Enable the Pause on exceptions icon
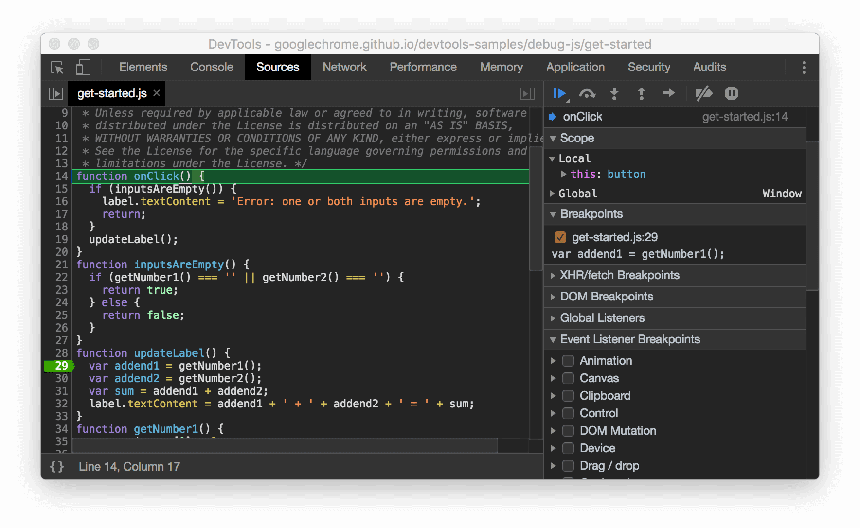The image size is (860, 528). coord(731,93)
